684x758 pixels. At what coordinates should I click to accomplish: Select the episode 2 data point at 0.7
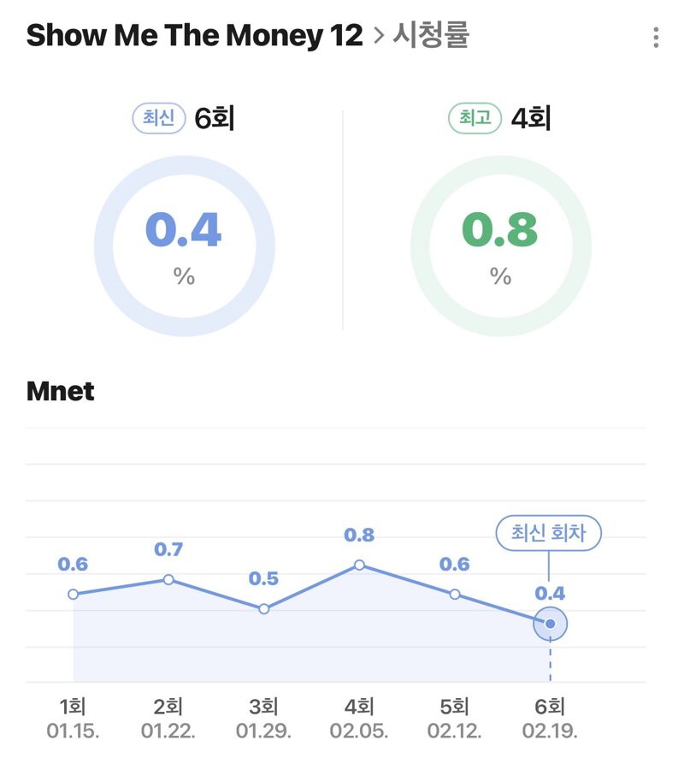point(168,579)
